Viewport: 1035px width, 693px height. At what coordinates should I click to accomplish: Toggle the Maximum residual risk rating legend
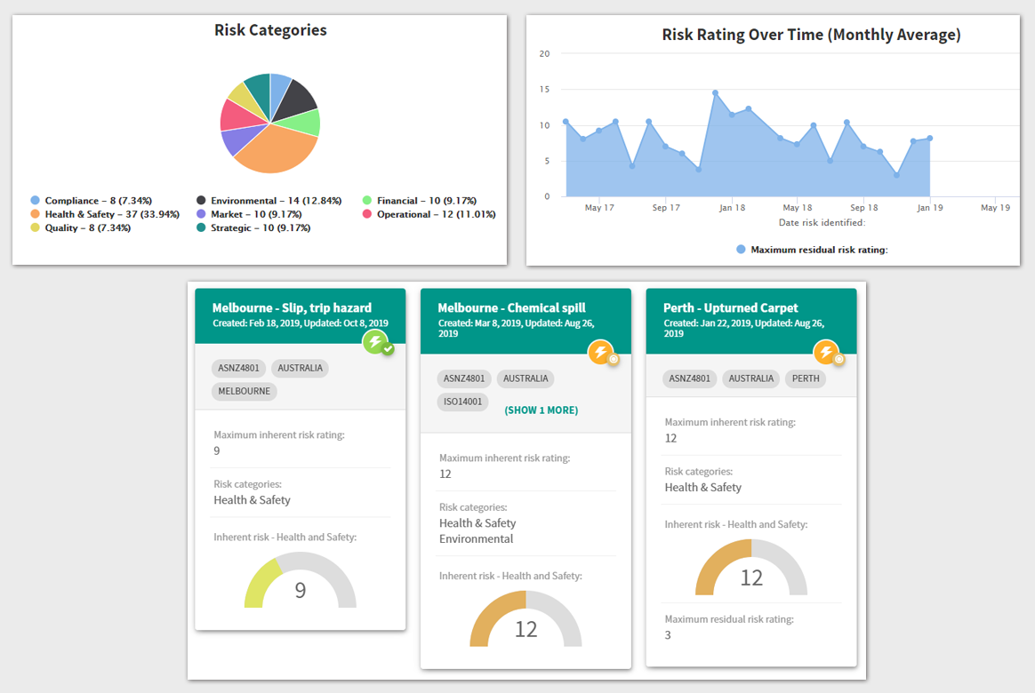[x=812, y=250]
